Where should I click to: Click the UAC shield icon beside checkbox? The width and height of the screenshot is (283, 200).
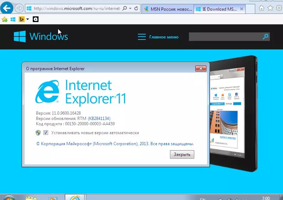[x=38, y=133]
